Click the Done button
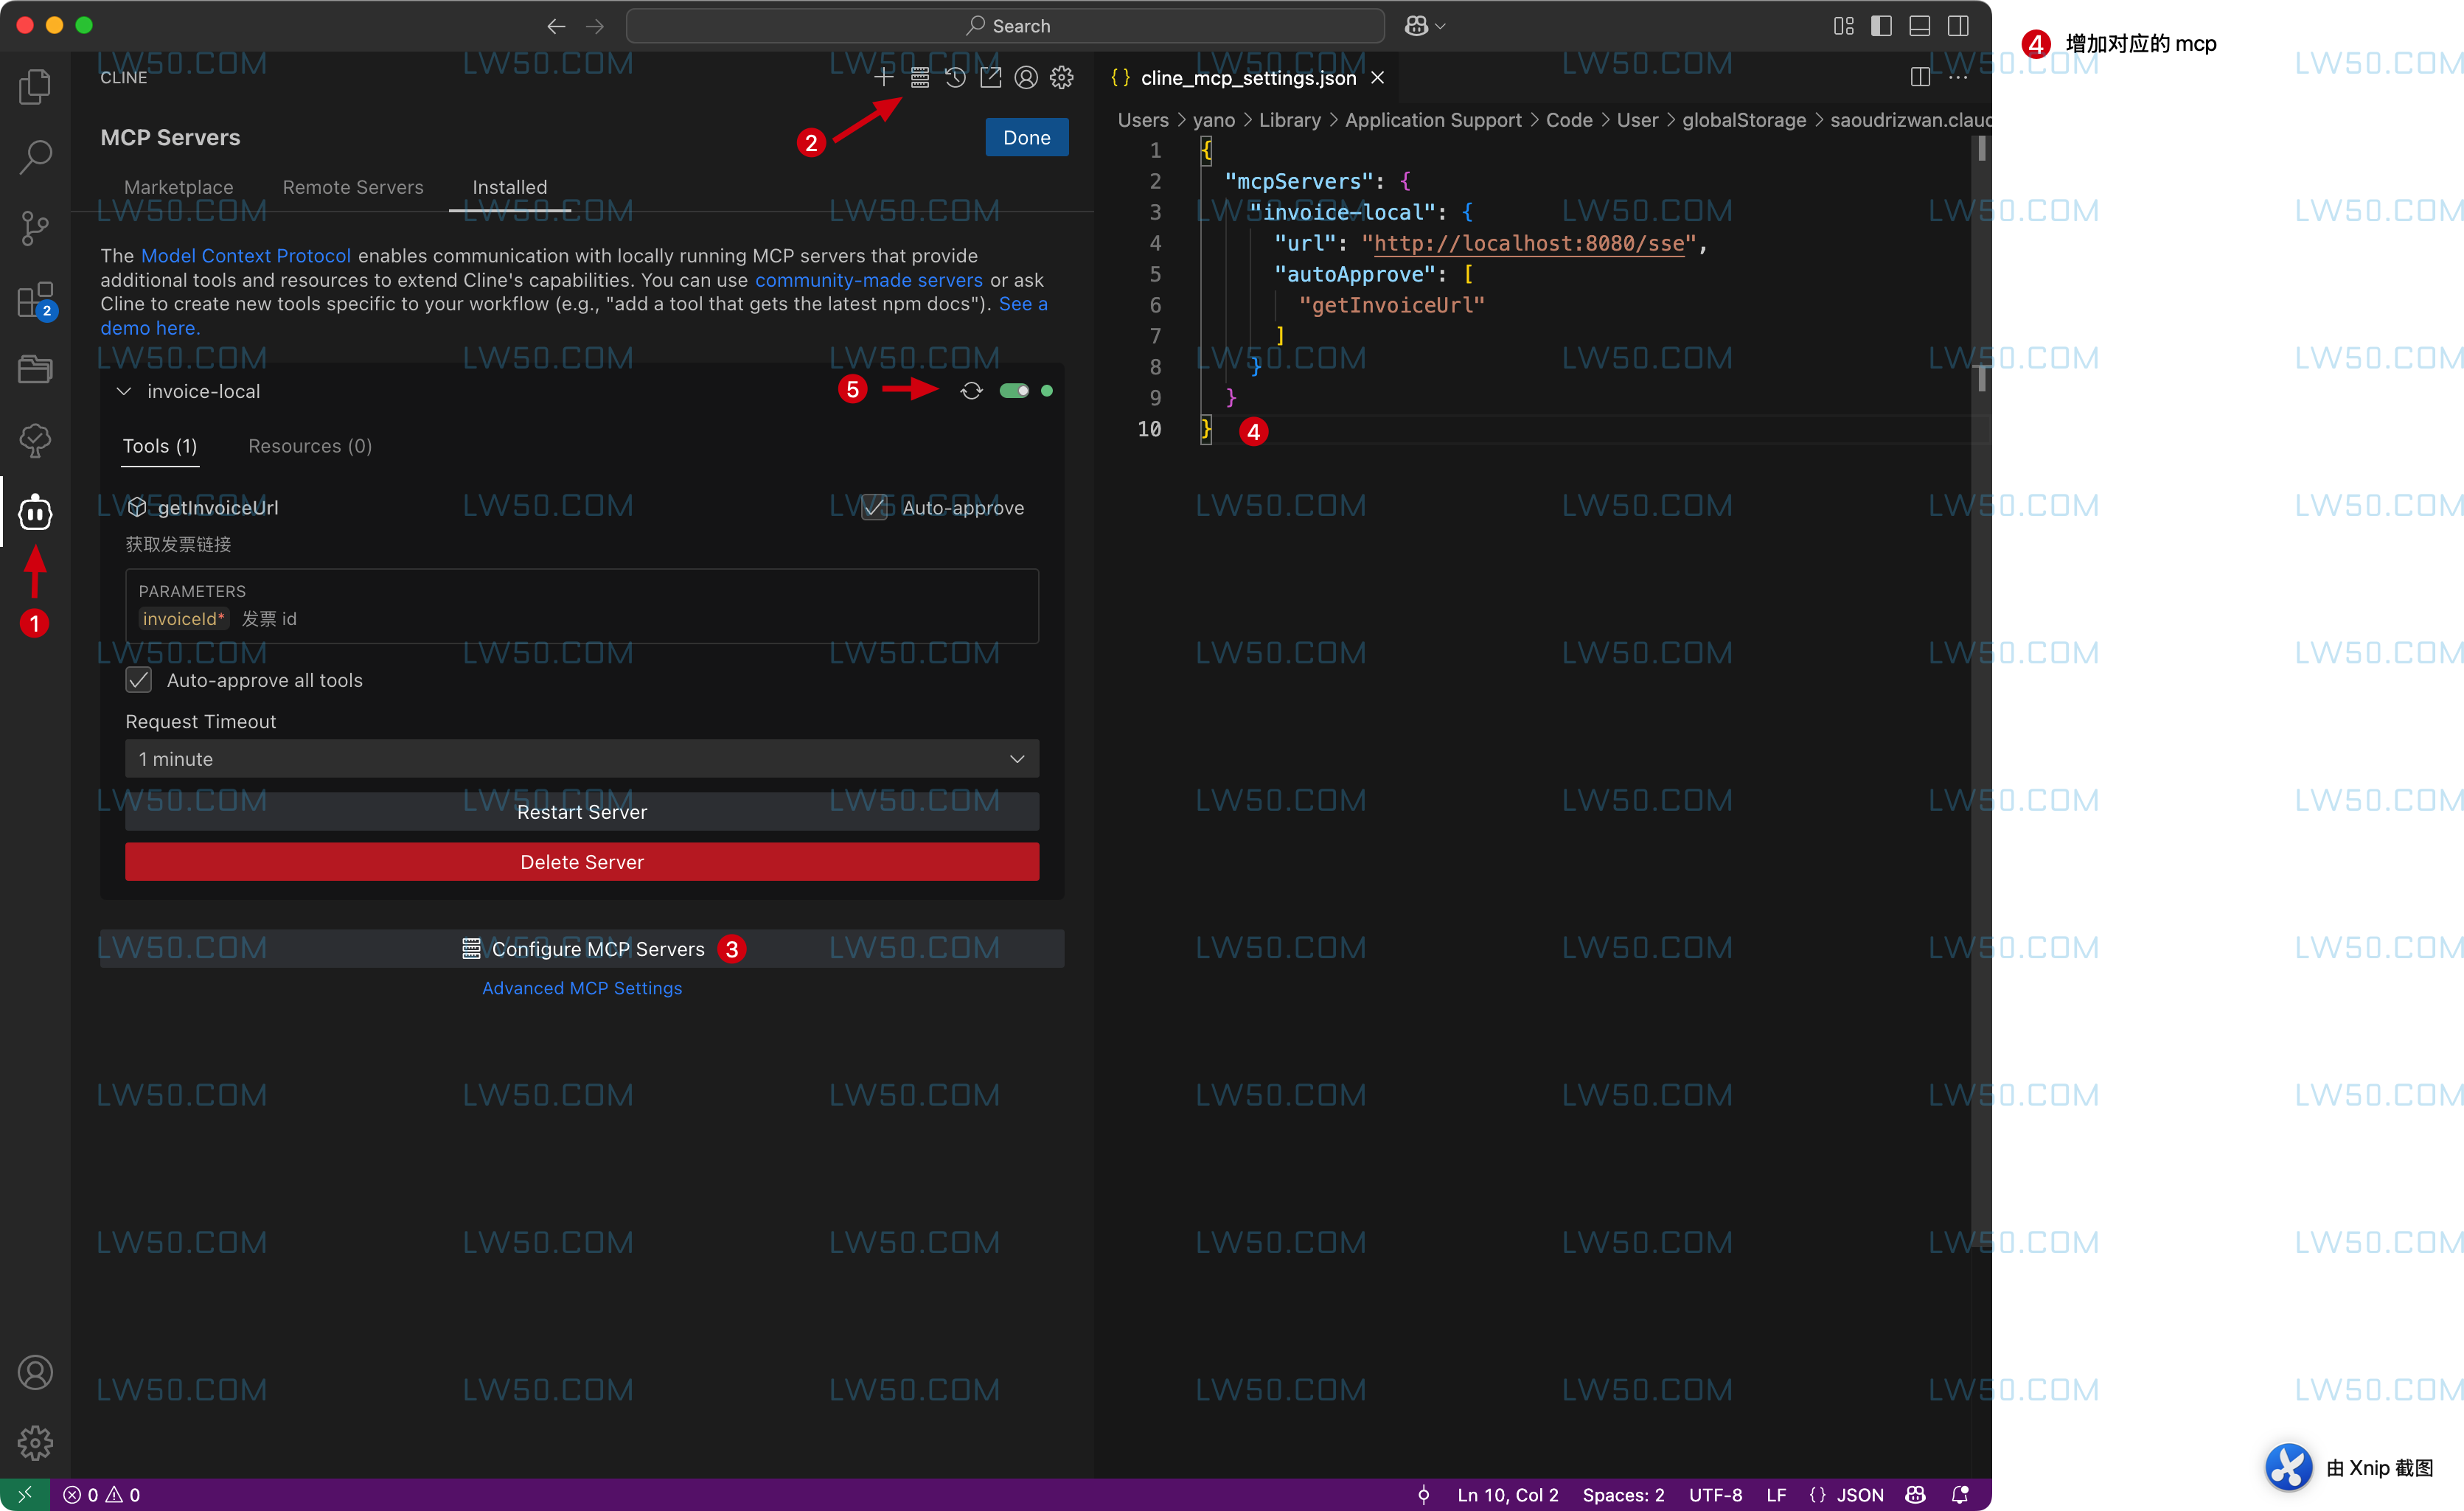The width and height of the screenshot is (2464, 1511). click(x=1027, y=138)
